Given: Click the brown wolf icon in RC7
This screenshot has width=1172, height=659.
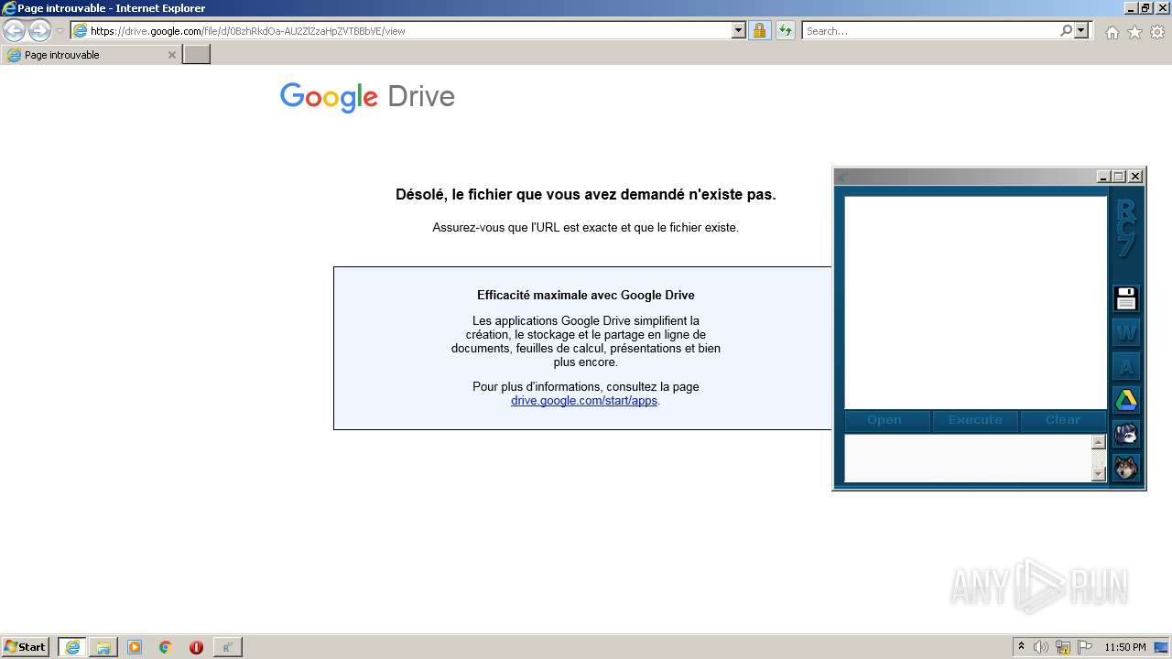Looking at the screenshot, I should click(x=1125, y=467).
